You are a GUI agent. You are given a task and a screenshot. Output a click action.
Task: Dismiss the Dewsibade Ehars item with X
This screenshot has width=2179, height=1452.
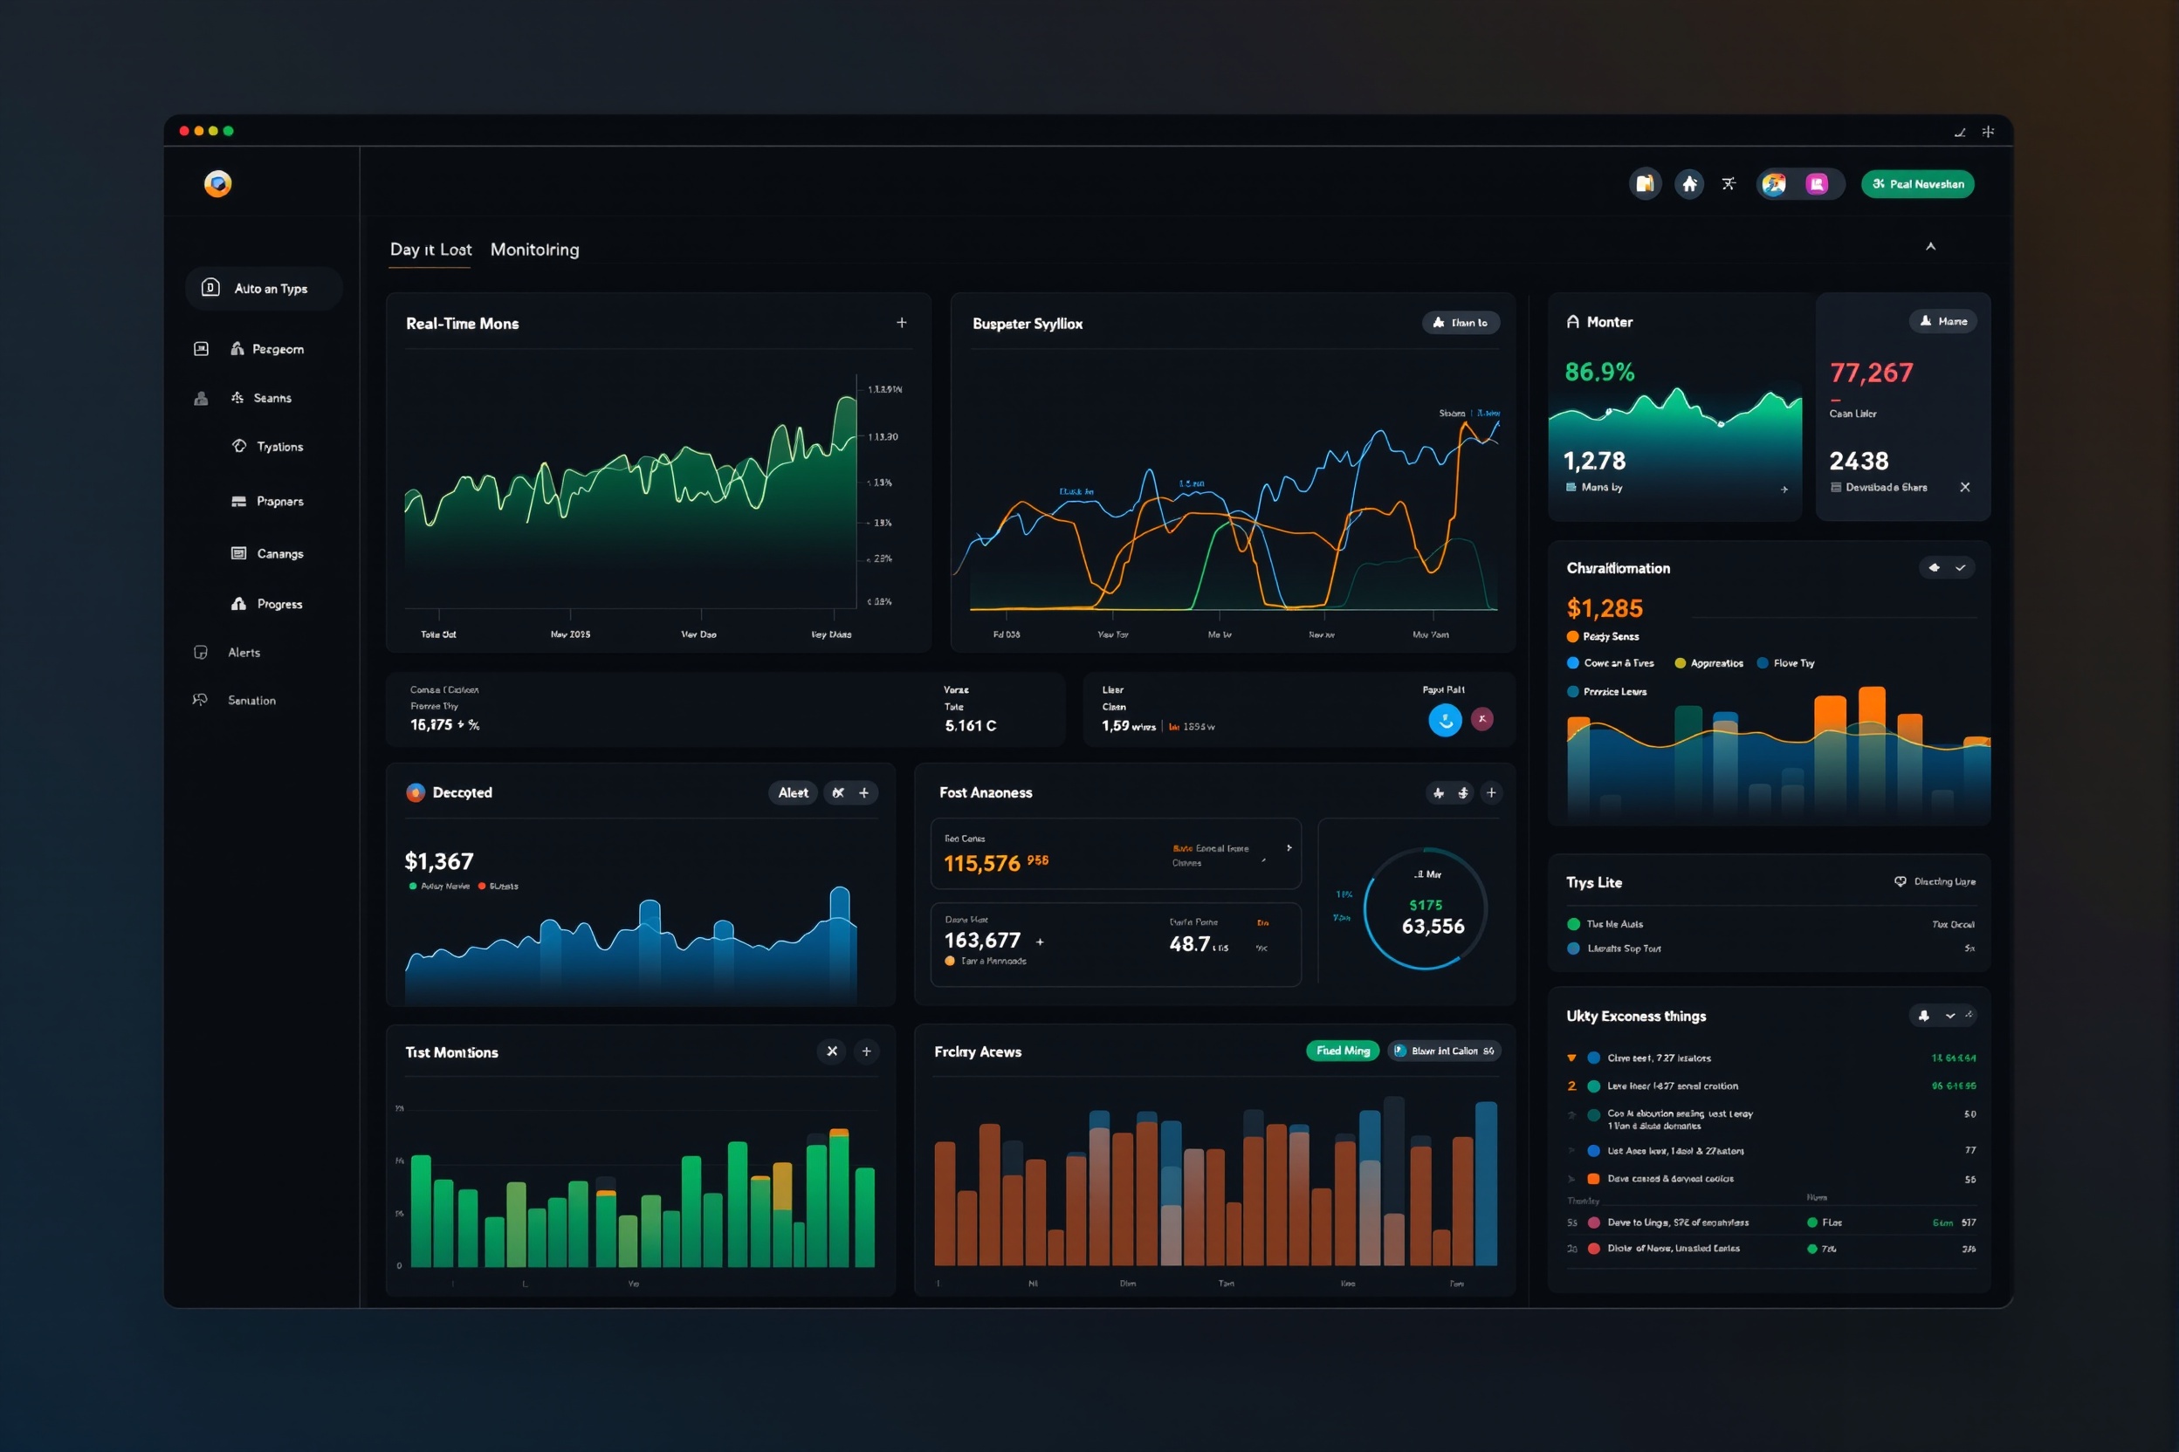pos(1965,487)
